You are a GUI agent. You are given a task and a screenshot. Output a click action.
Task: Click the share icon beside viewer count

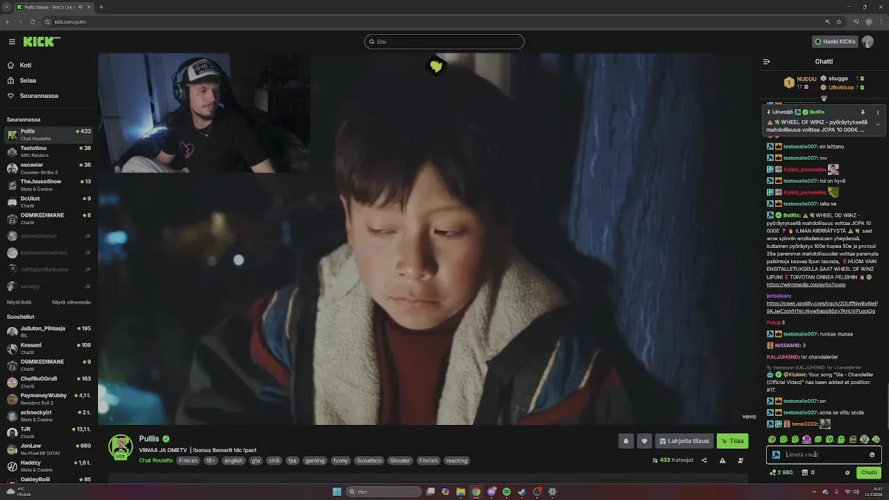(x=704, y=460)
